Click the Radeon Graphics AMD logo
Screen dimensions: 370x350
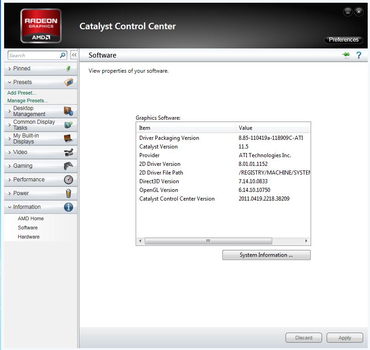pos(41,26)
